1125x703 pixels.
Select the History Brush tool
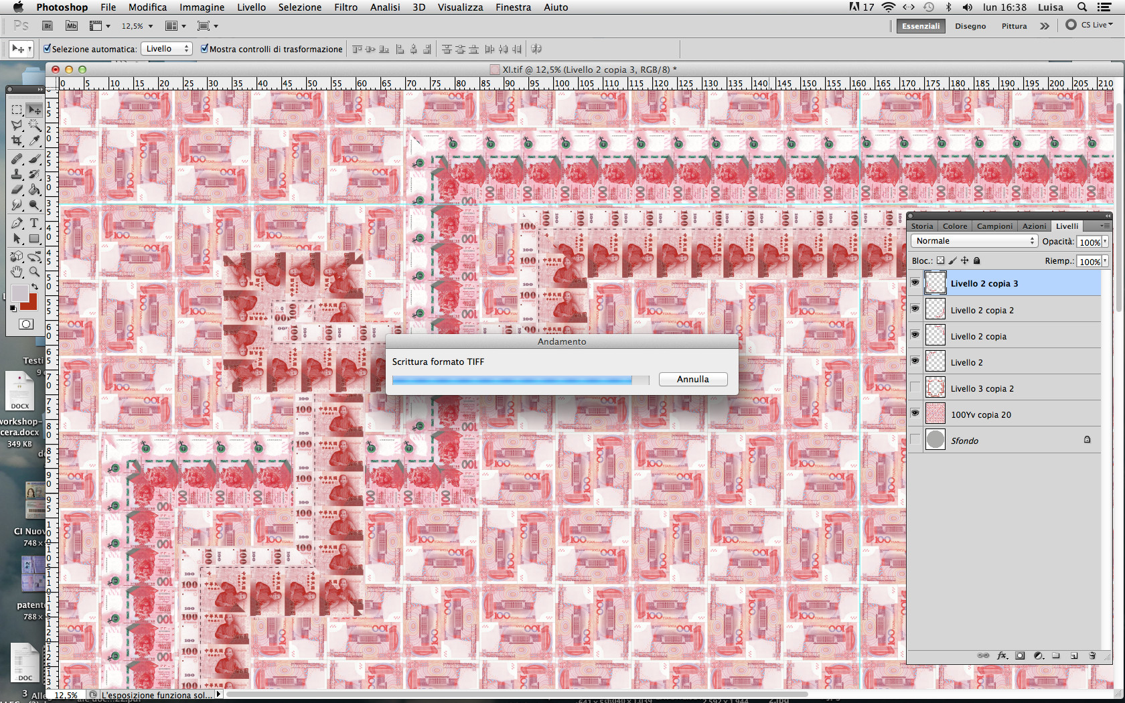34,175
